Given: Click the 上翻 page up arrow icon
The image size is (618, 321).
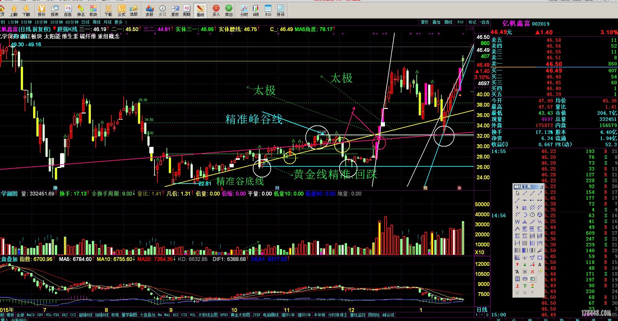Looking at the screenshot, I should [x=14, y=11].
